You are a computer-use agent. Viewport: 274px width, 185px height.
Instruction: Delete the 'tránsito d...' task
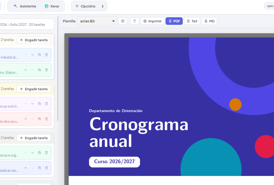click(x=46, y=55)
